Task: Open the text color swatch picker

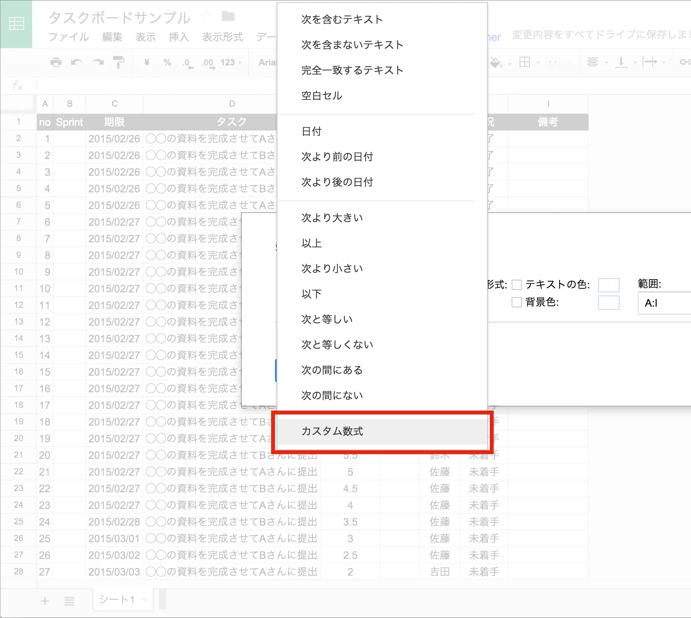Action: coord(608,285)
